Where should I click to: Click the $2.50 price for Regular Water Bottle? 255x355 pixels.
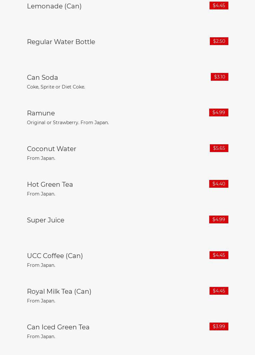click(x=219, y=41)
